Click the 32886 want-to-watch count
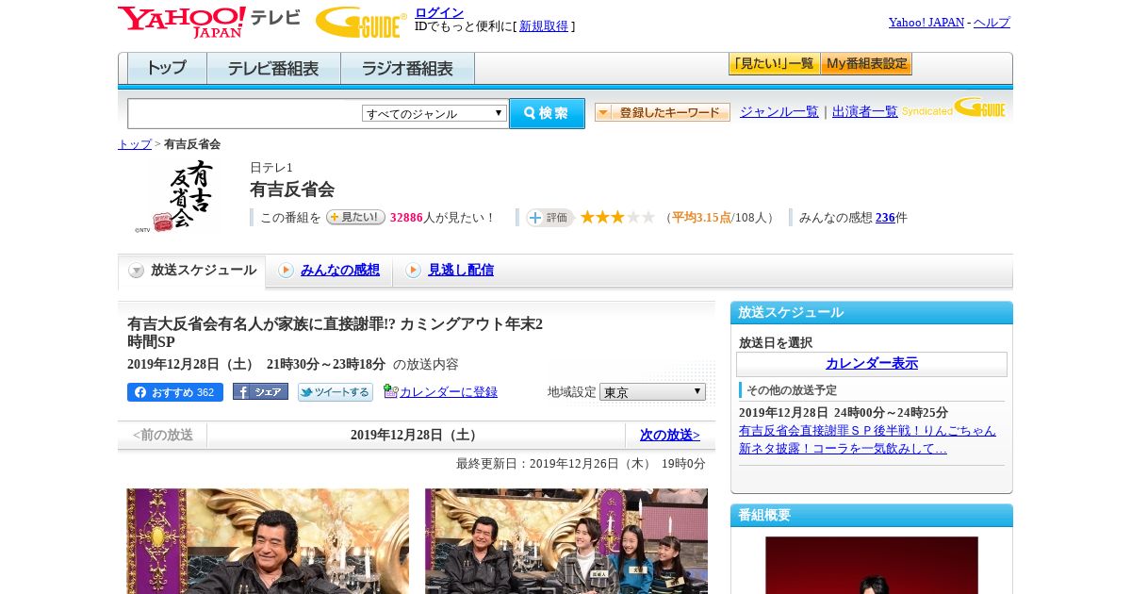 406,218
